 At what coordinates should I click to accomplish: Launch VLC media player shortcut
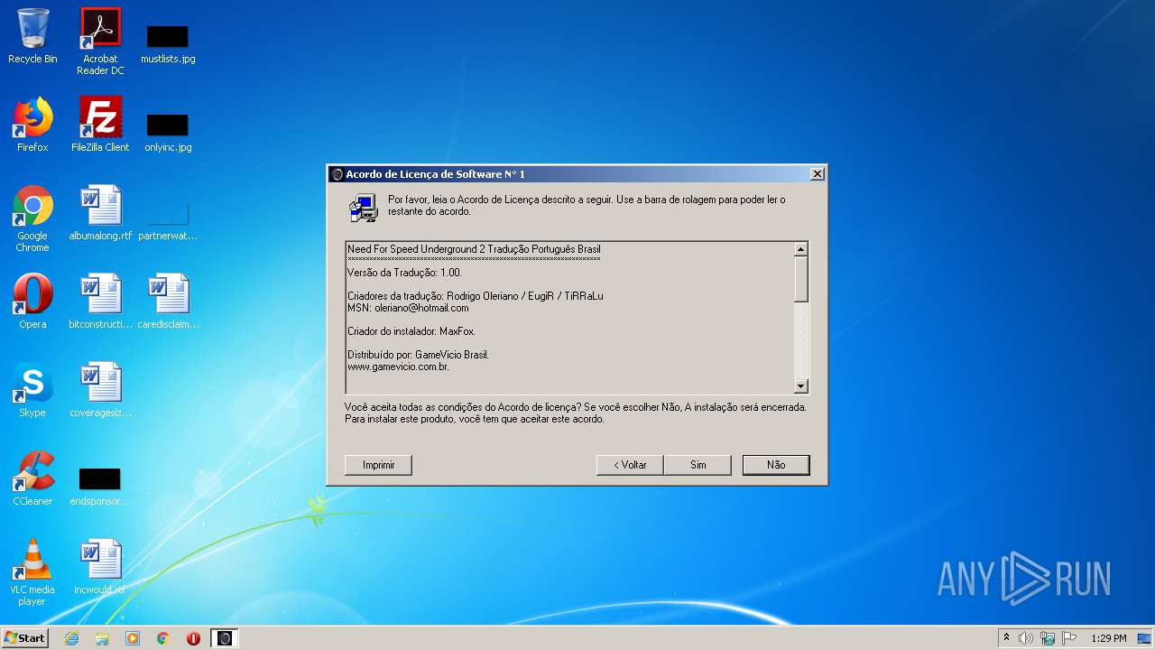(x=32, y=572)
